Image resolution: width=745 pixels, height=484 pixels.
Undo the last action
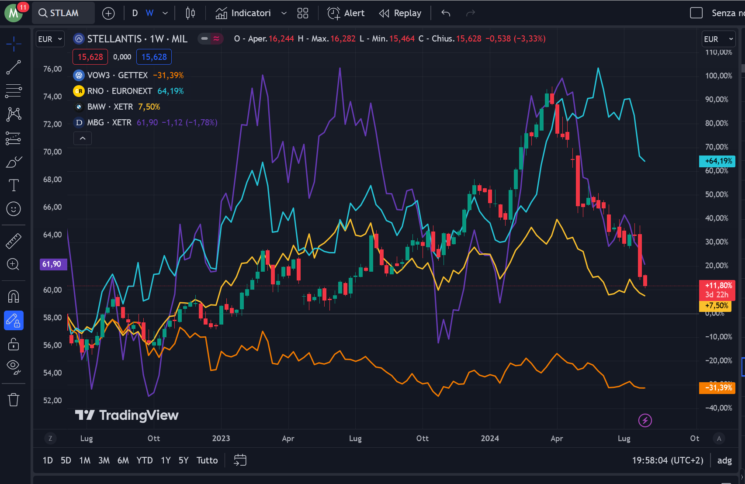point(446,13)
